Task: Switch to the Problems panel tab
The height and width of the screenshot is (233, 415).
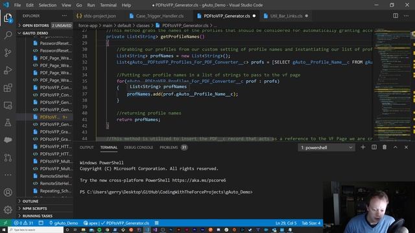Action: click(x=173, y=148)
